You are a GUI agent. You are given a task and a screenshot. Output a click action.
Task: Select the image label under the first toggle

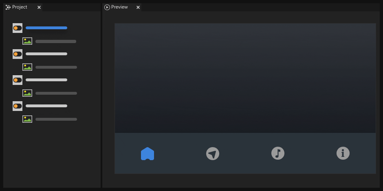56,41
